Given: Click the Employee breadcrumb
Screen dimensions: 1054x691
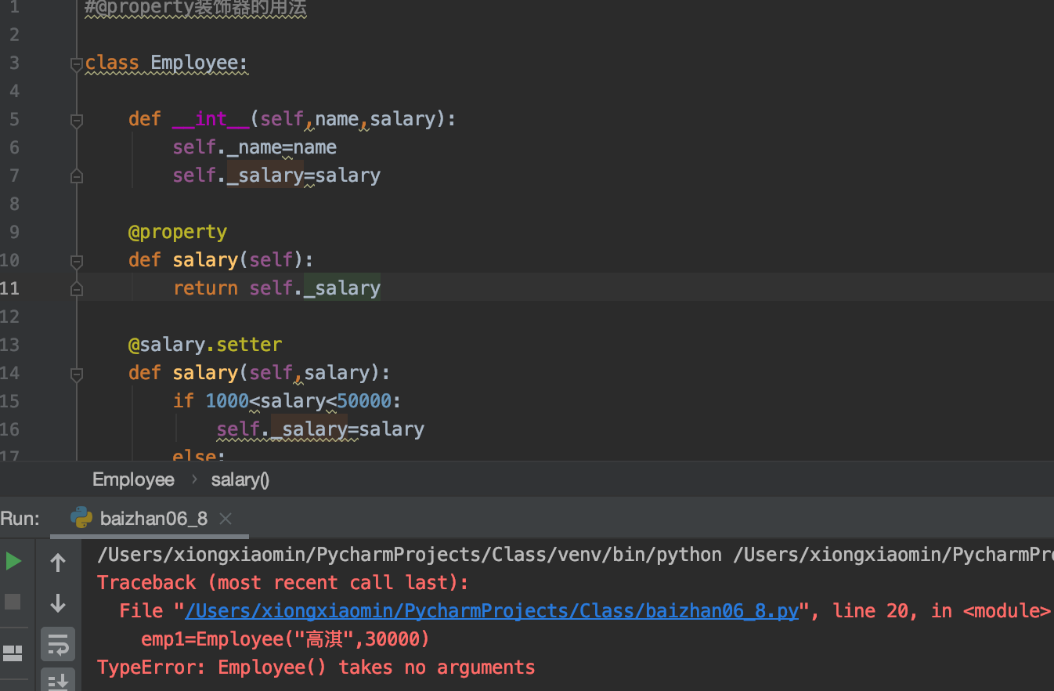Looking at the screenshot, I should click(x=133, y=479).
